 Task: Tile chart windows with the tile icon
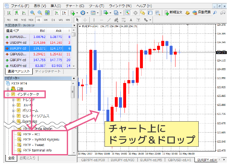(47, 13)
